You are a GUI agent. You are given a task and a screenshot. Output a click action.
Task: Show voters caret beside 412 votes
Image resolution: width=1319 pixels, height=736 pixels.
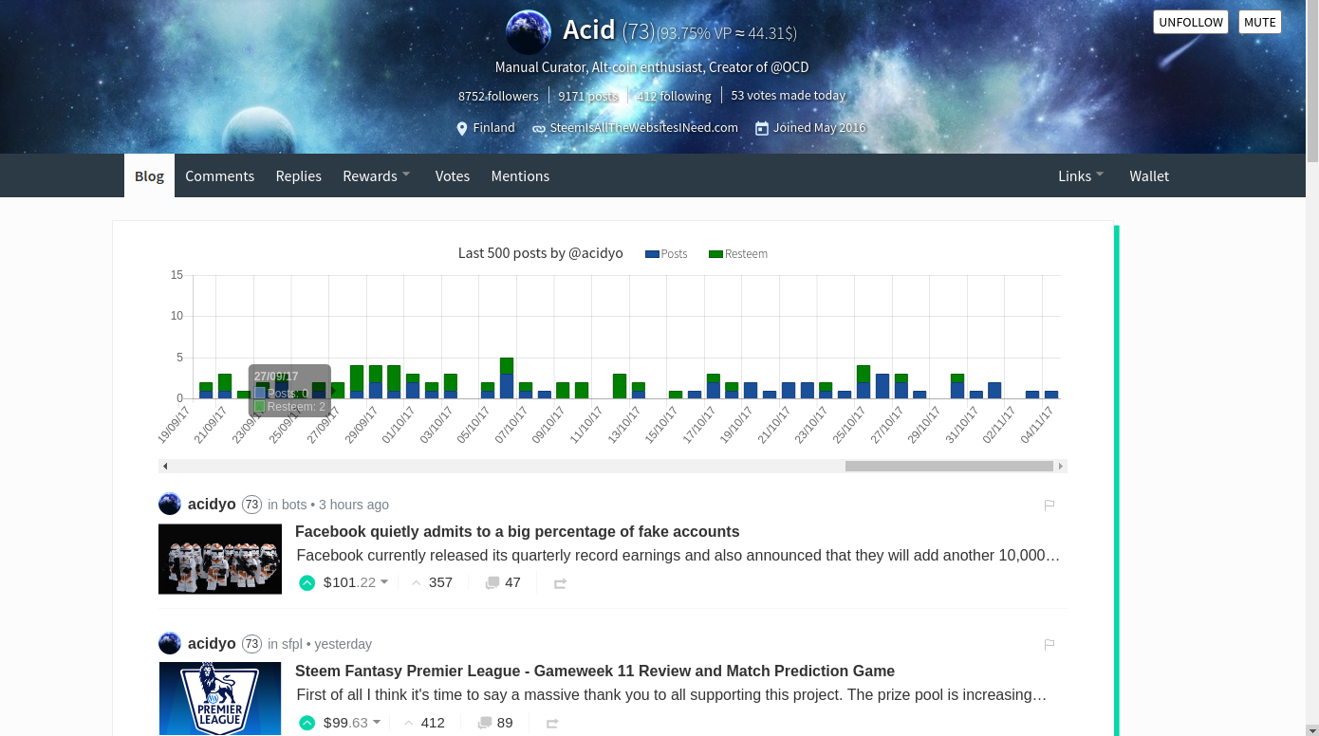(x=408, y=723)
